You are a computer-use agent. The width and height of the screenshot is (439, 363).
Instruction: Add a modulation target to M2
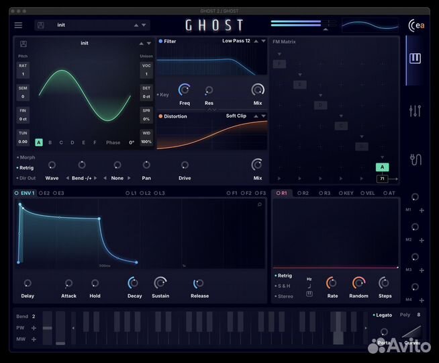coord(422,240)
